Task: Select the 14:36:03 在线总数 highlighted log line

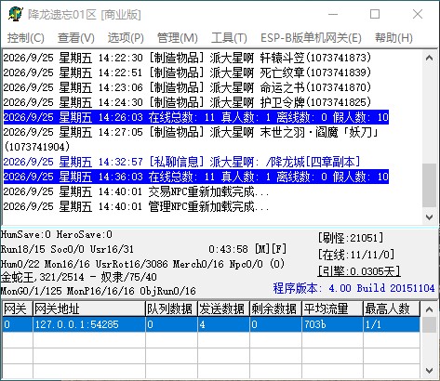Action: click(196, 177)
